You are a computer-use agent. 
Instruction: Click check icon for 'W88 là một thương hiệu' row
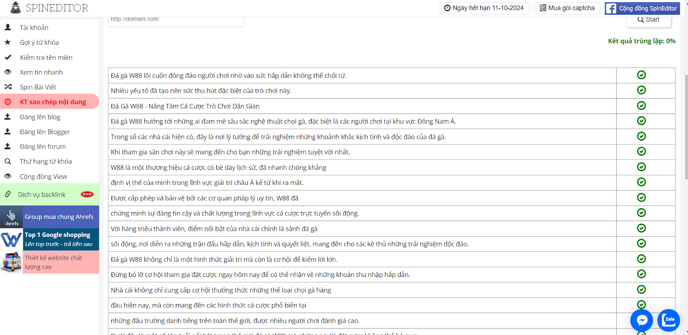pyautogui.click(x=641, y=167)
